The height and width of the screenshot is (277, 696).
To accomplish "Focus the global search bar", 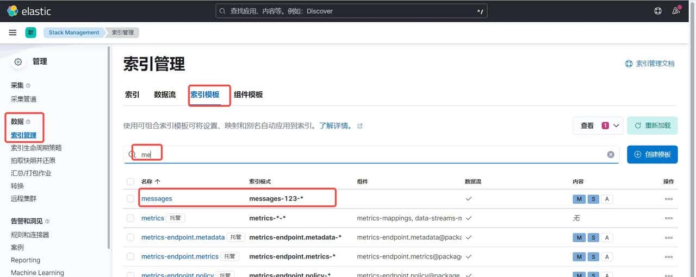I will pyautogui.click(x=351, y=11).
